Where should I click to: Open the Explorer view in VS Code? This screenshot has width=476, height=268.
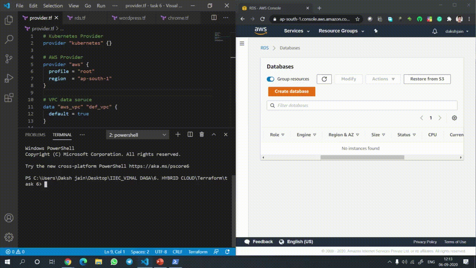point(9,20)
